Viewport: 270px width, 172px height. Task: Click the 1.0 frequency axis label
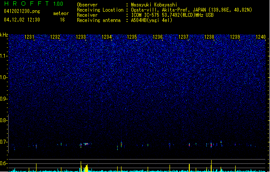[x=4, y=77]
